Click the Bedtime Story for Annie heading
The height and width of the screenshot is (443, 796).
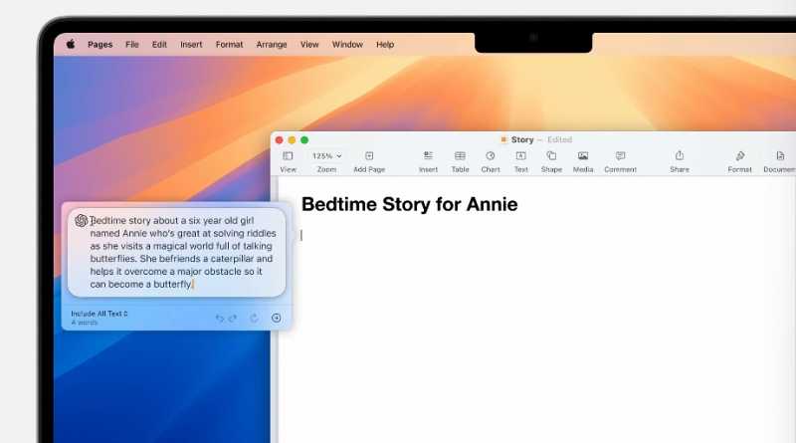[x=410, y=204]
